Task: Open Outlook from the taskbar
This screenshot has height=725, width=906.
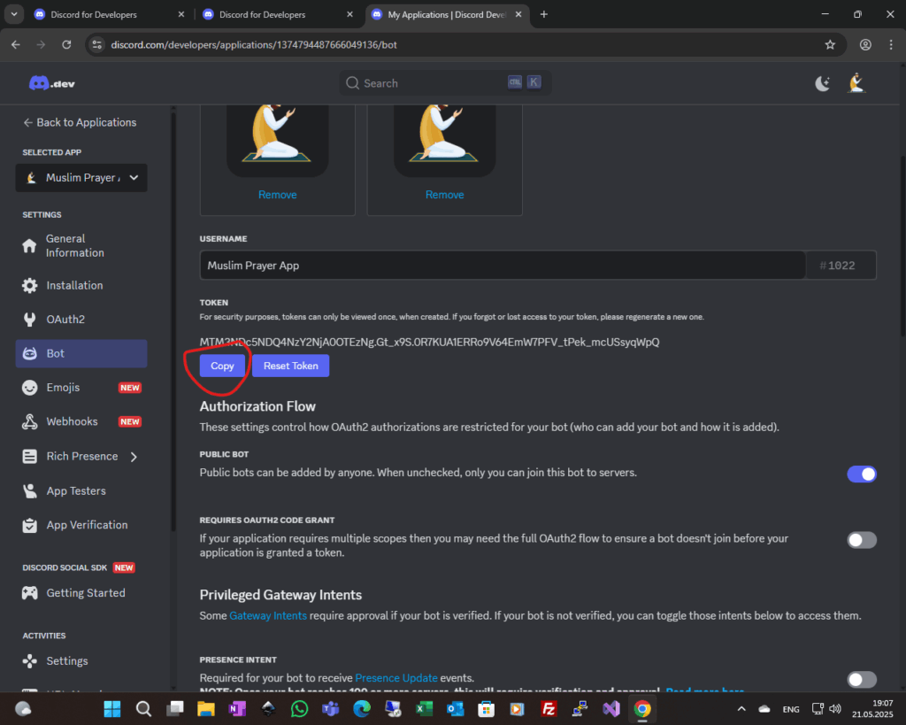Action: click(456, 709)
